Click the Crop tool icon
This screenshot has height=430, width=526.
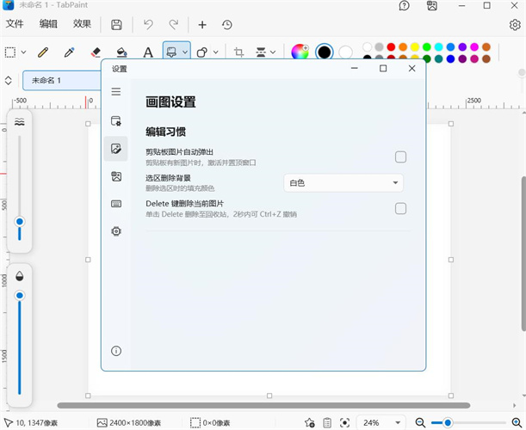[238, 52]
